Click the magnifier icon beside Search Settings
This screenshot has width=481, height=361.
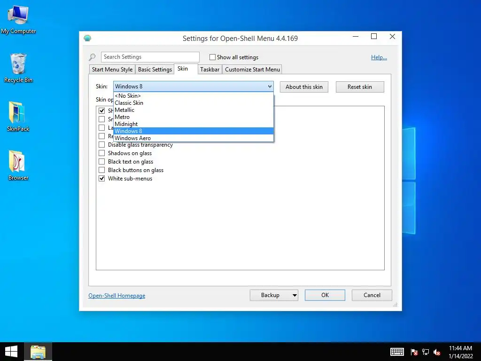click(92, 57)
